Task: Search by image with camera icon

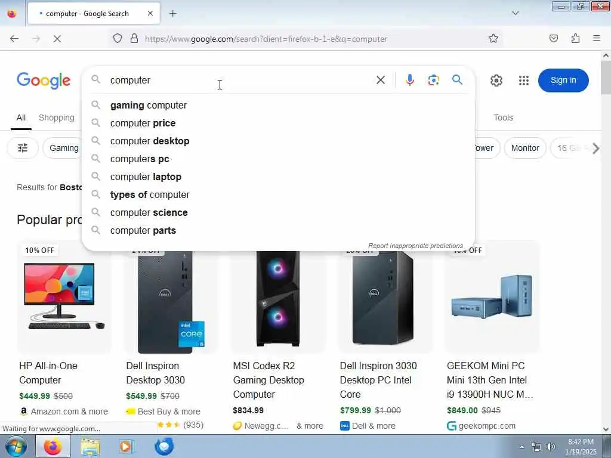Action: [433, 80]
